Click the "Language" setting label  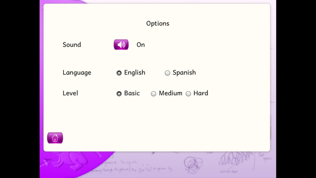pyautogui.click(x=77, y=73)
